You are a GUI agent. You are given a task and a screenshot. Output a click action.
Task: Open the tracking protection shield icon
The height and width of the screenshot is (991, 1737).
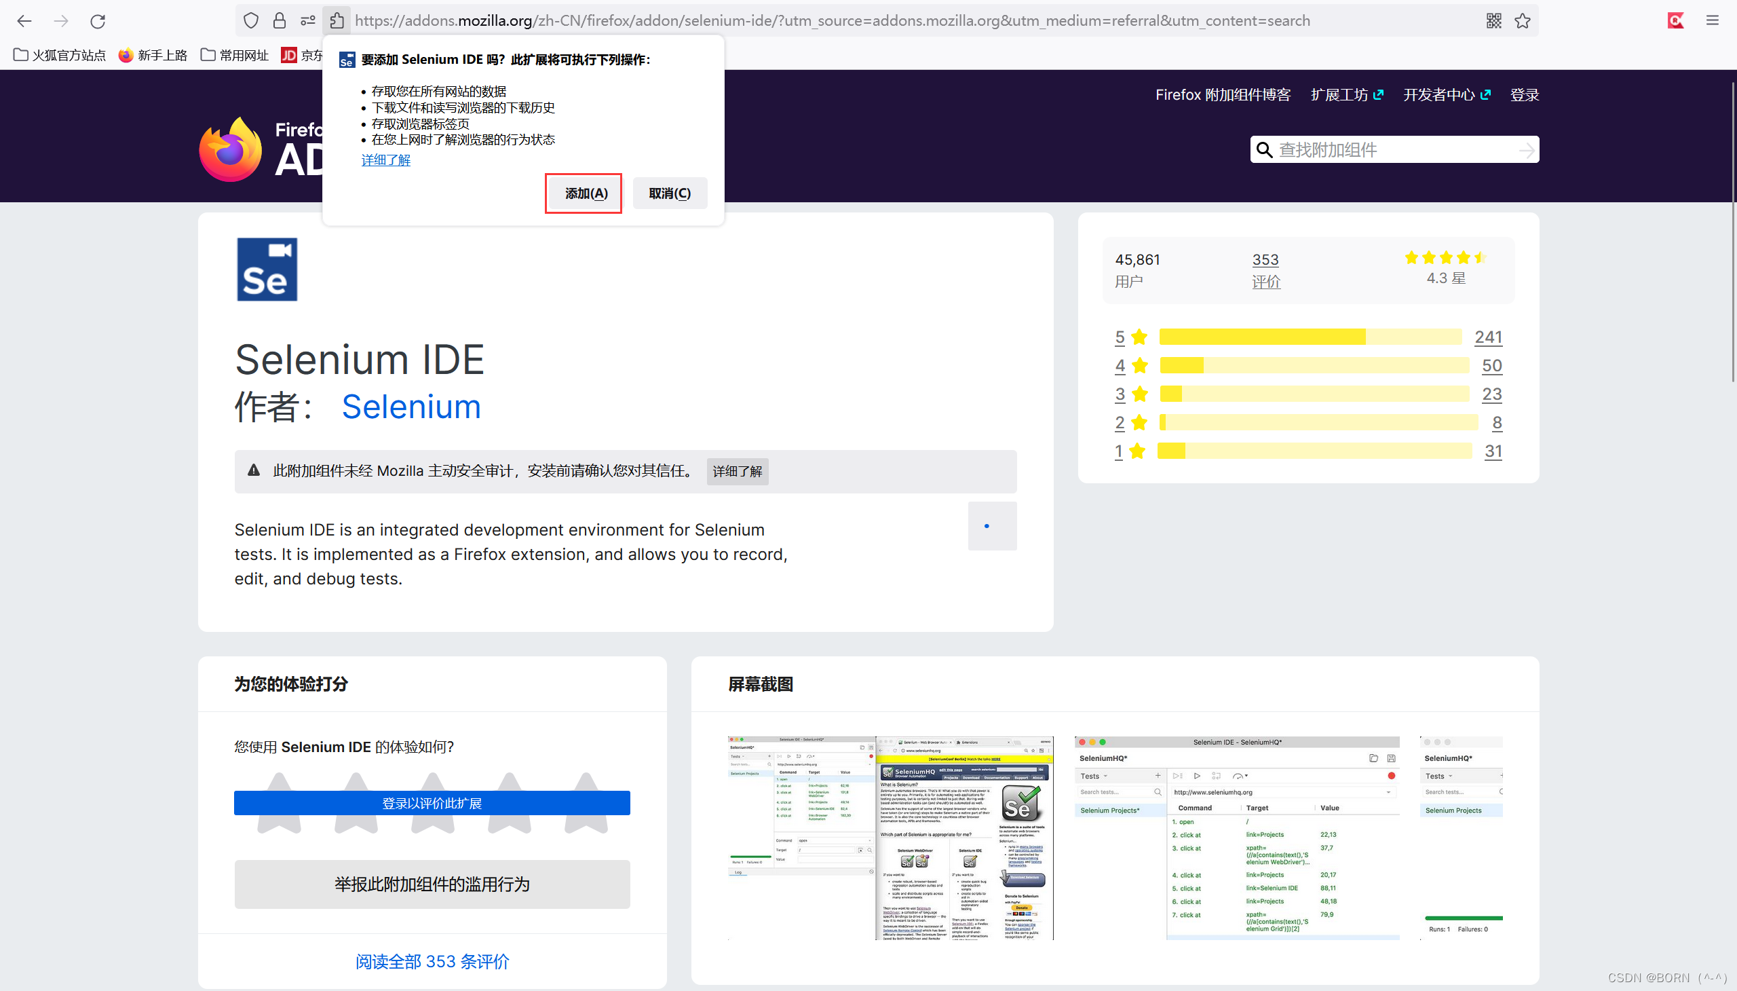(251, 21)
